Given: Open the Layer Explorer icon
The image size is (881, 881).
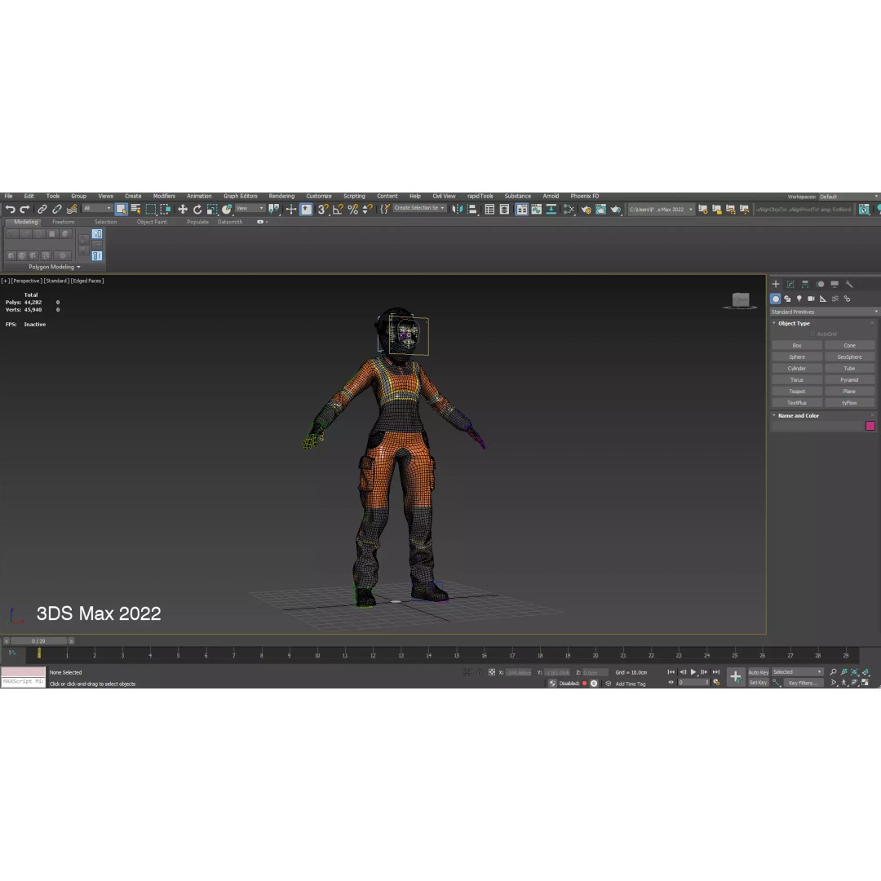Looking at the screenshot, I should coord(504,209).
